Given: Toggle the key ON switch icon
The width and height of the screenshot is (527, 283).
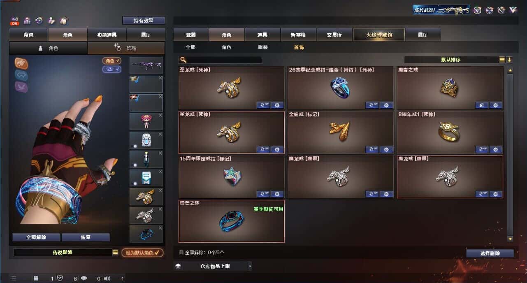Looking at the screenshot, I should point(15,21).
